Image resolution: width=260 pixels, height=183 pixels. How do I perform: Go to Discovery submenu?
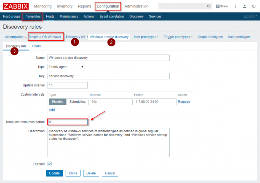136,17
